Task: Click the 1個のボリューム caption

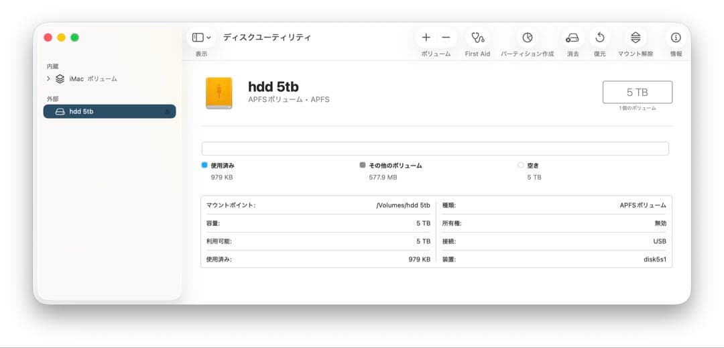Action: [638, 108]
